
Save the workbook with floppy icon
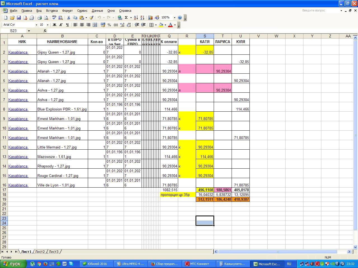(19, 18)
